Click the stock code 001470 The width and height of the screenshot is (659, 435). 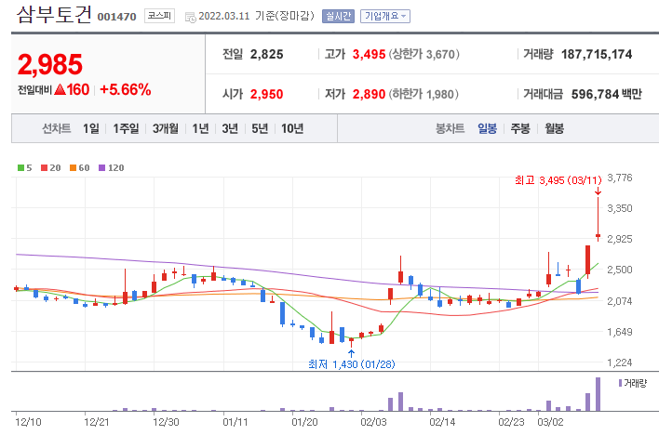click(117, 17)
